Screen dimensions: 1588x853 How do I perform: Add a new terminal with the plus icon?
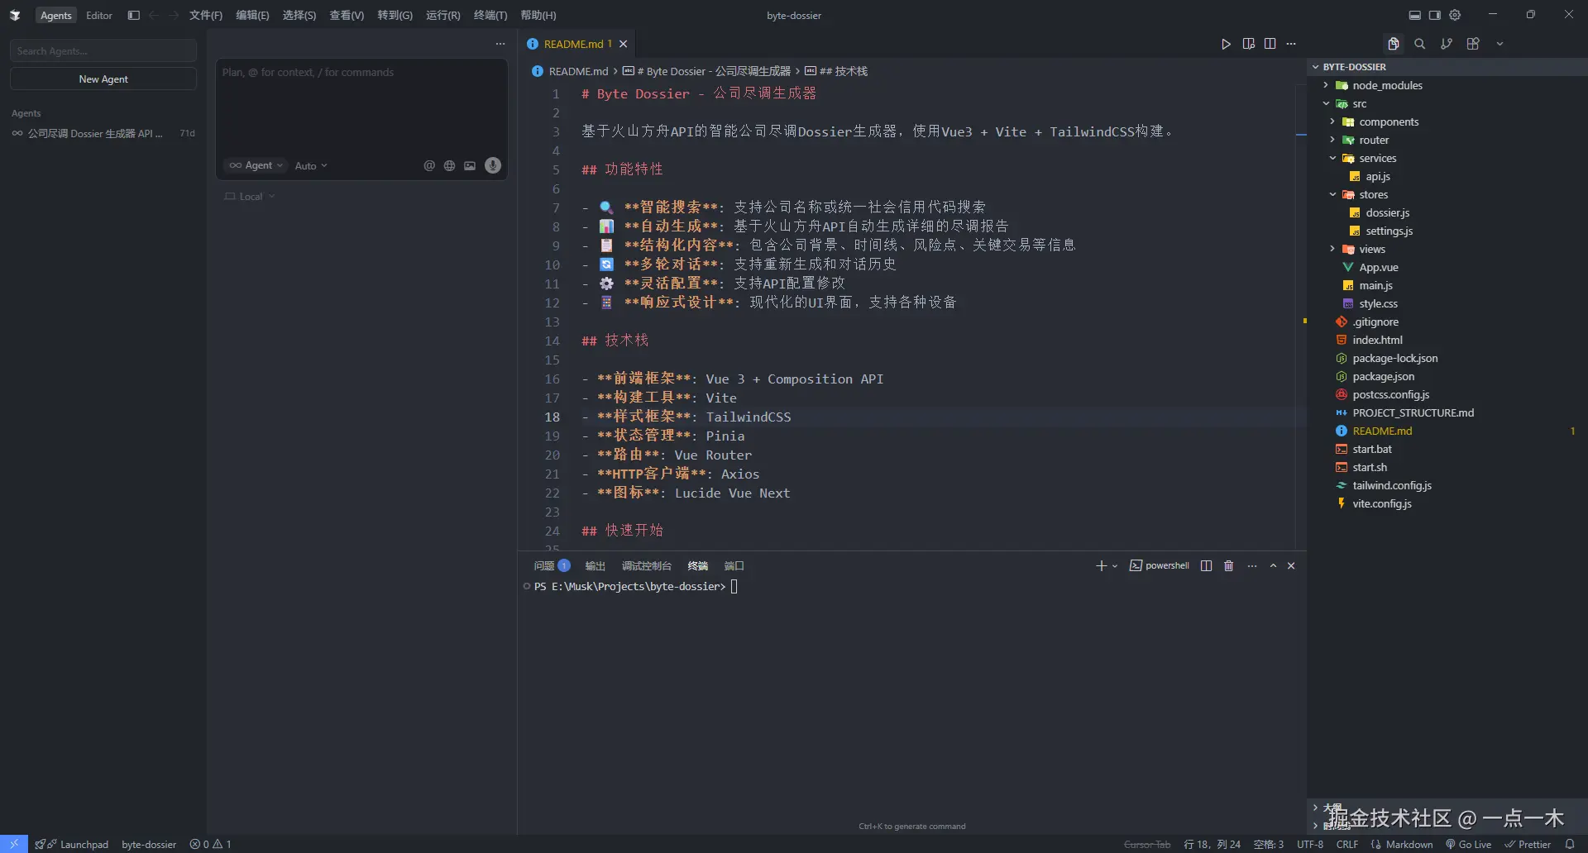[x=1101, y=566]
